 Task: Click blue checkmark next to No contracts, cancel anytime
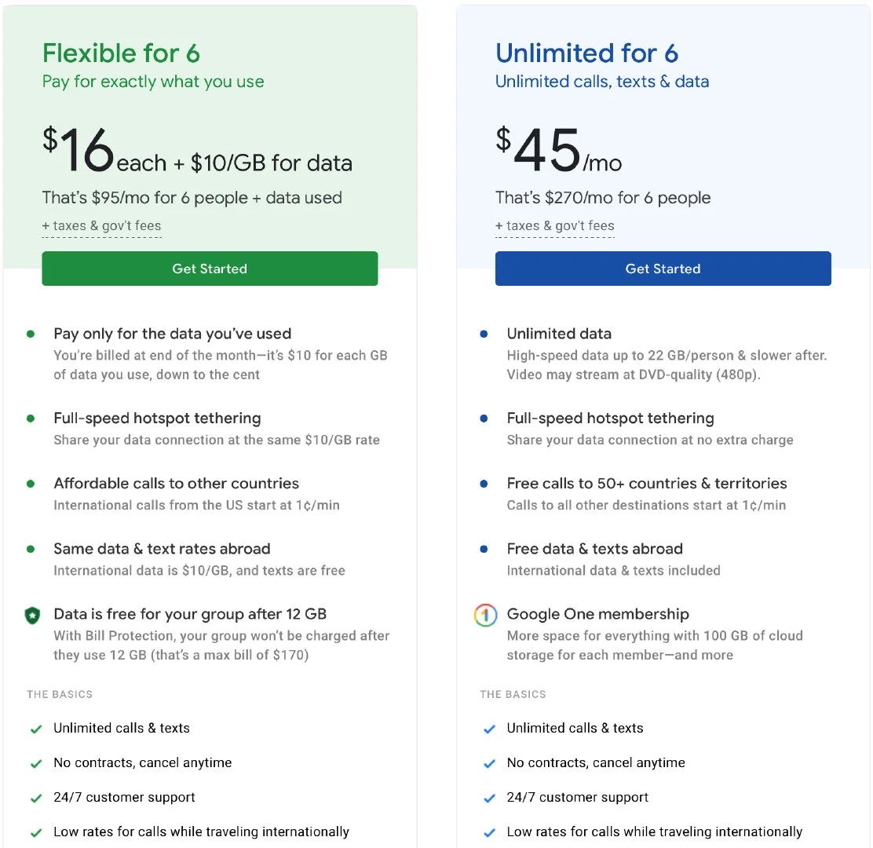click(x=489, y=763)
